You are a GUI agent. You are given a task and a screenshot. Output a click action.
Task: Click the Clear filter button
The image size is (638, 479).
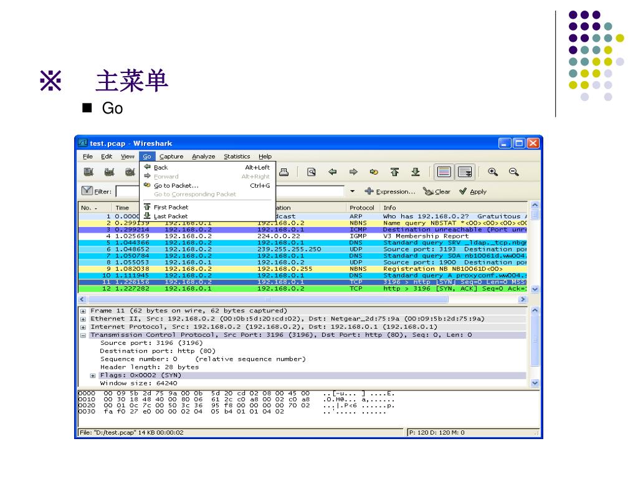[437, 191]
